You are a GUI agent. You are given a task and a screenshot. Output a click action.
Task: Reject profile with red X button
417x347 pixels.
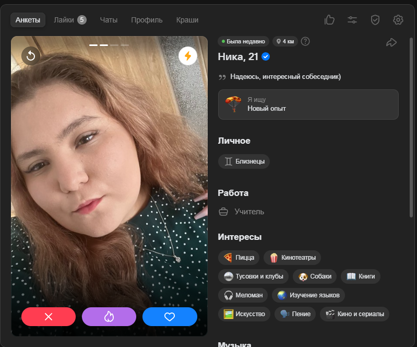49,317
